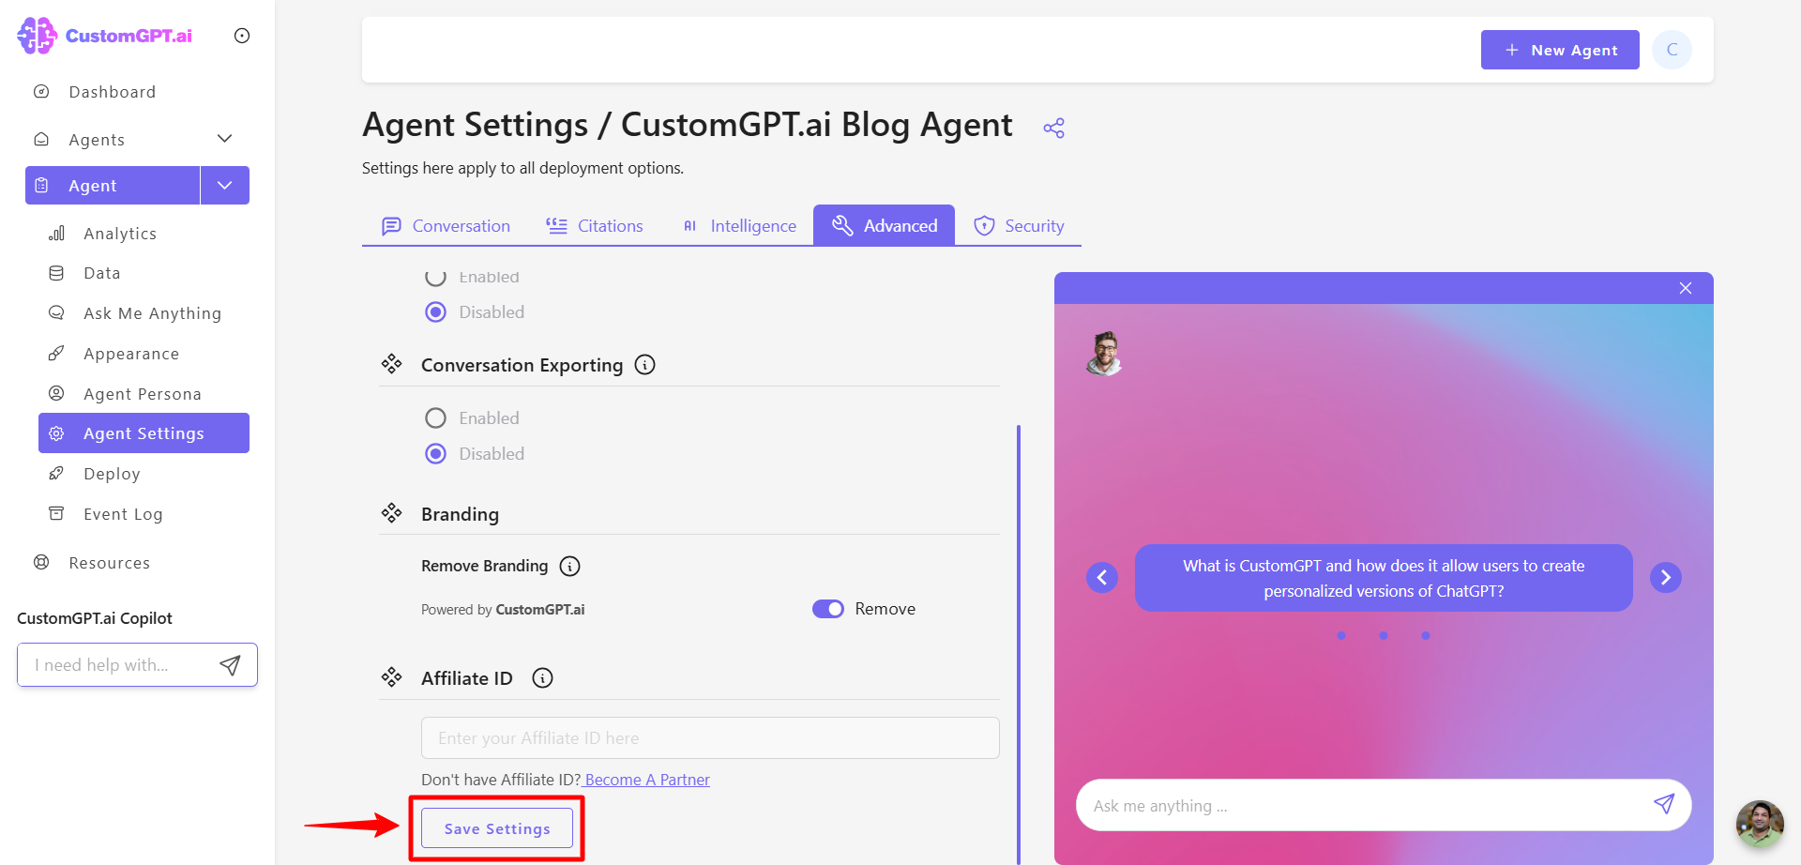Select the first carousel dot

tap(1341, 636)
